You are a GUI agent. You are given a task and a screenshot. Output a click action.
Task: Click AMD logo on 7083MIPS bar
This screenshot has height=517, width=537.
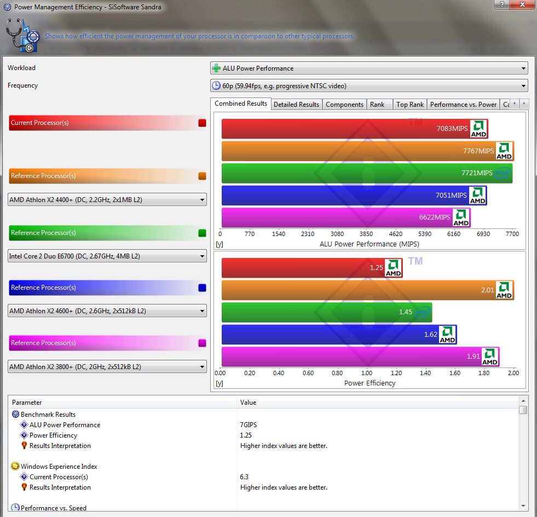click(x=478, y=129)
